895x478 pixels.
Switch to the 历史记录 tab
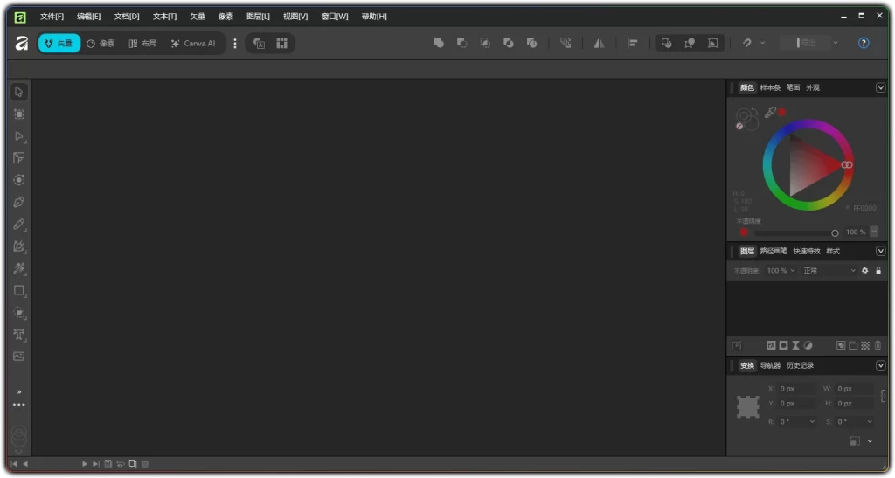[x=800, y=365]
